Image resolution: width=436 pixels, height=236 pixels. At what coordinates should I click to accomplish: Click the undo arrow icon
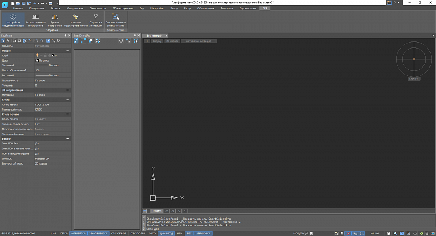click(34, 3)
